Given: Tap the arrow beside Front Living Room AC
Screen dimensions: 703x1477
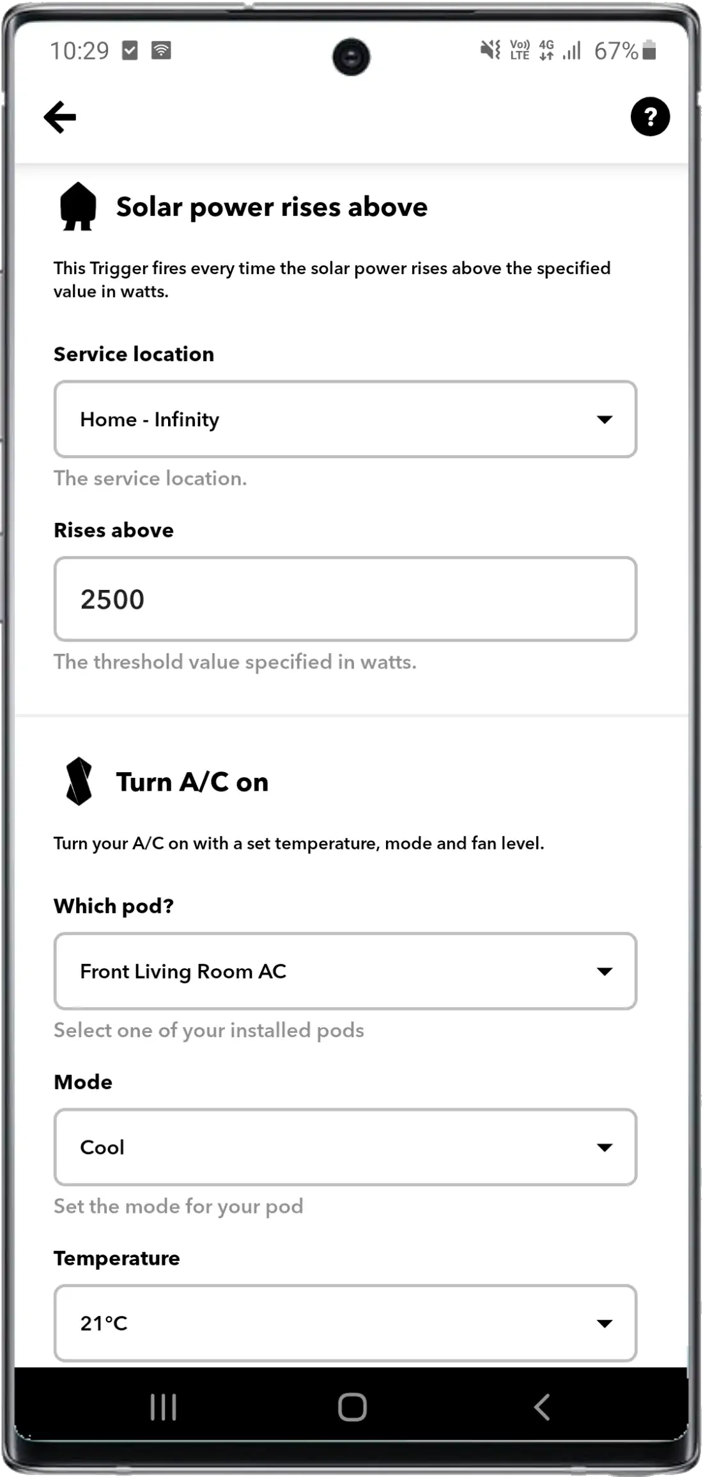Looking at the screenshot, I should (605, 971).
